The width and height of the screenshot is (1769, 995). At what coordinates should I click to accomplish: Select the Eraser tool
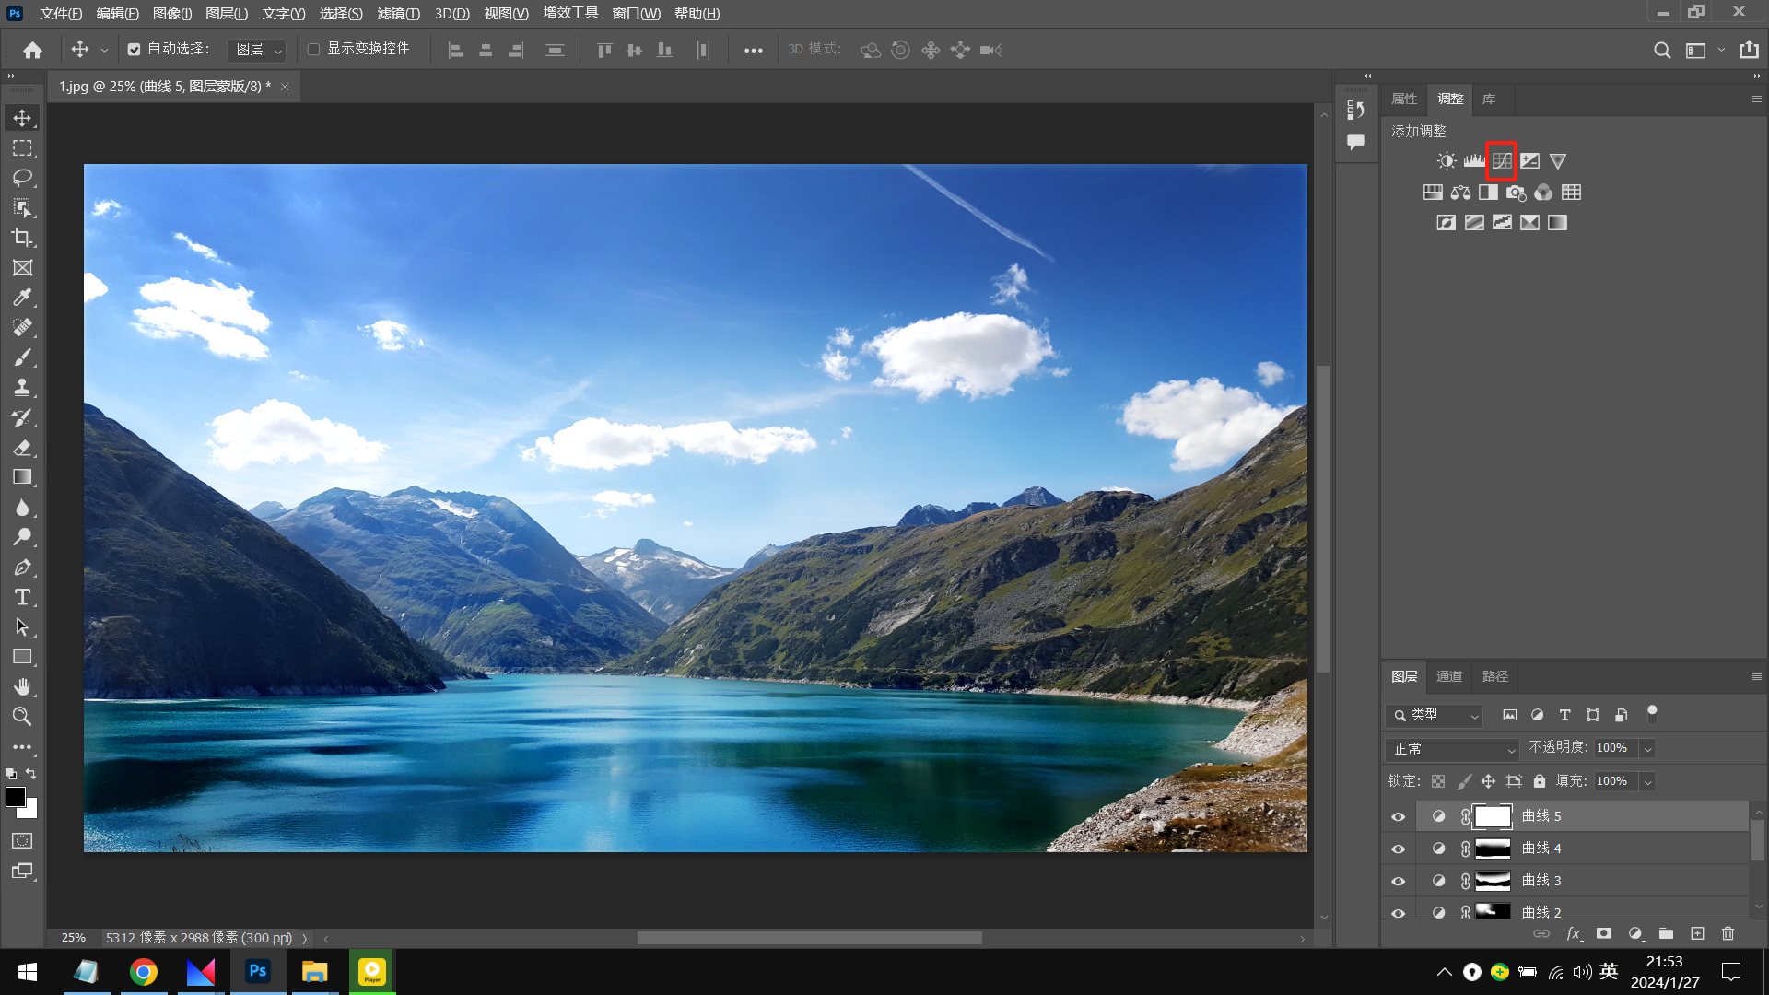[x=22, y=448]
